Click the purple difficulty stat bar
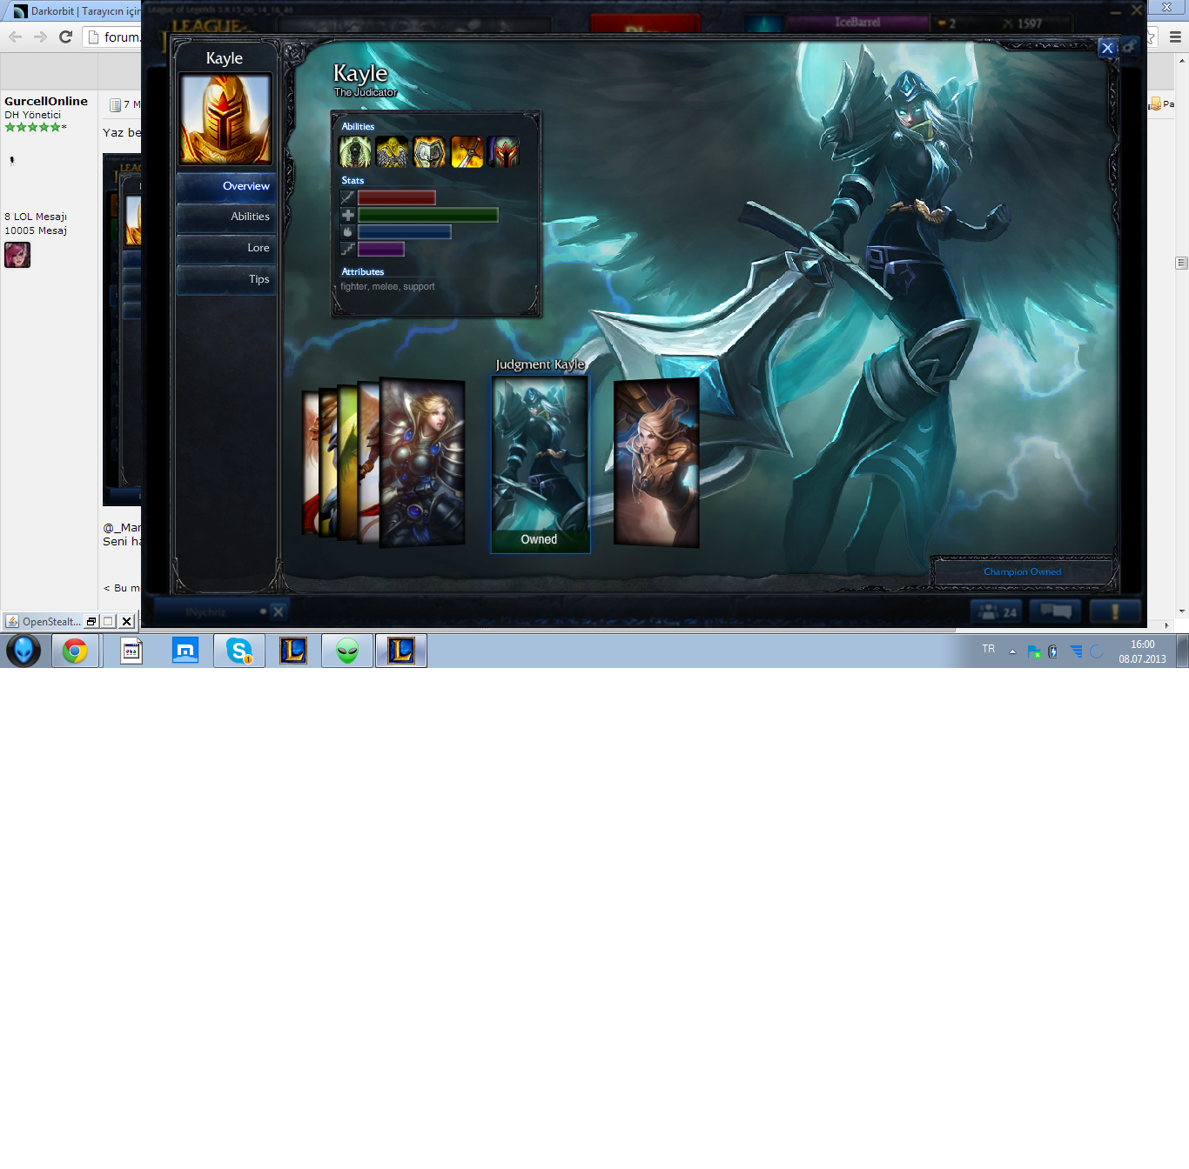The width and height of the screenshot is (1189, 1169). click(380, 250)
